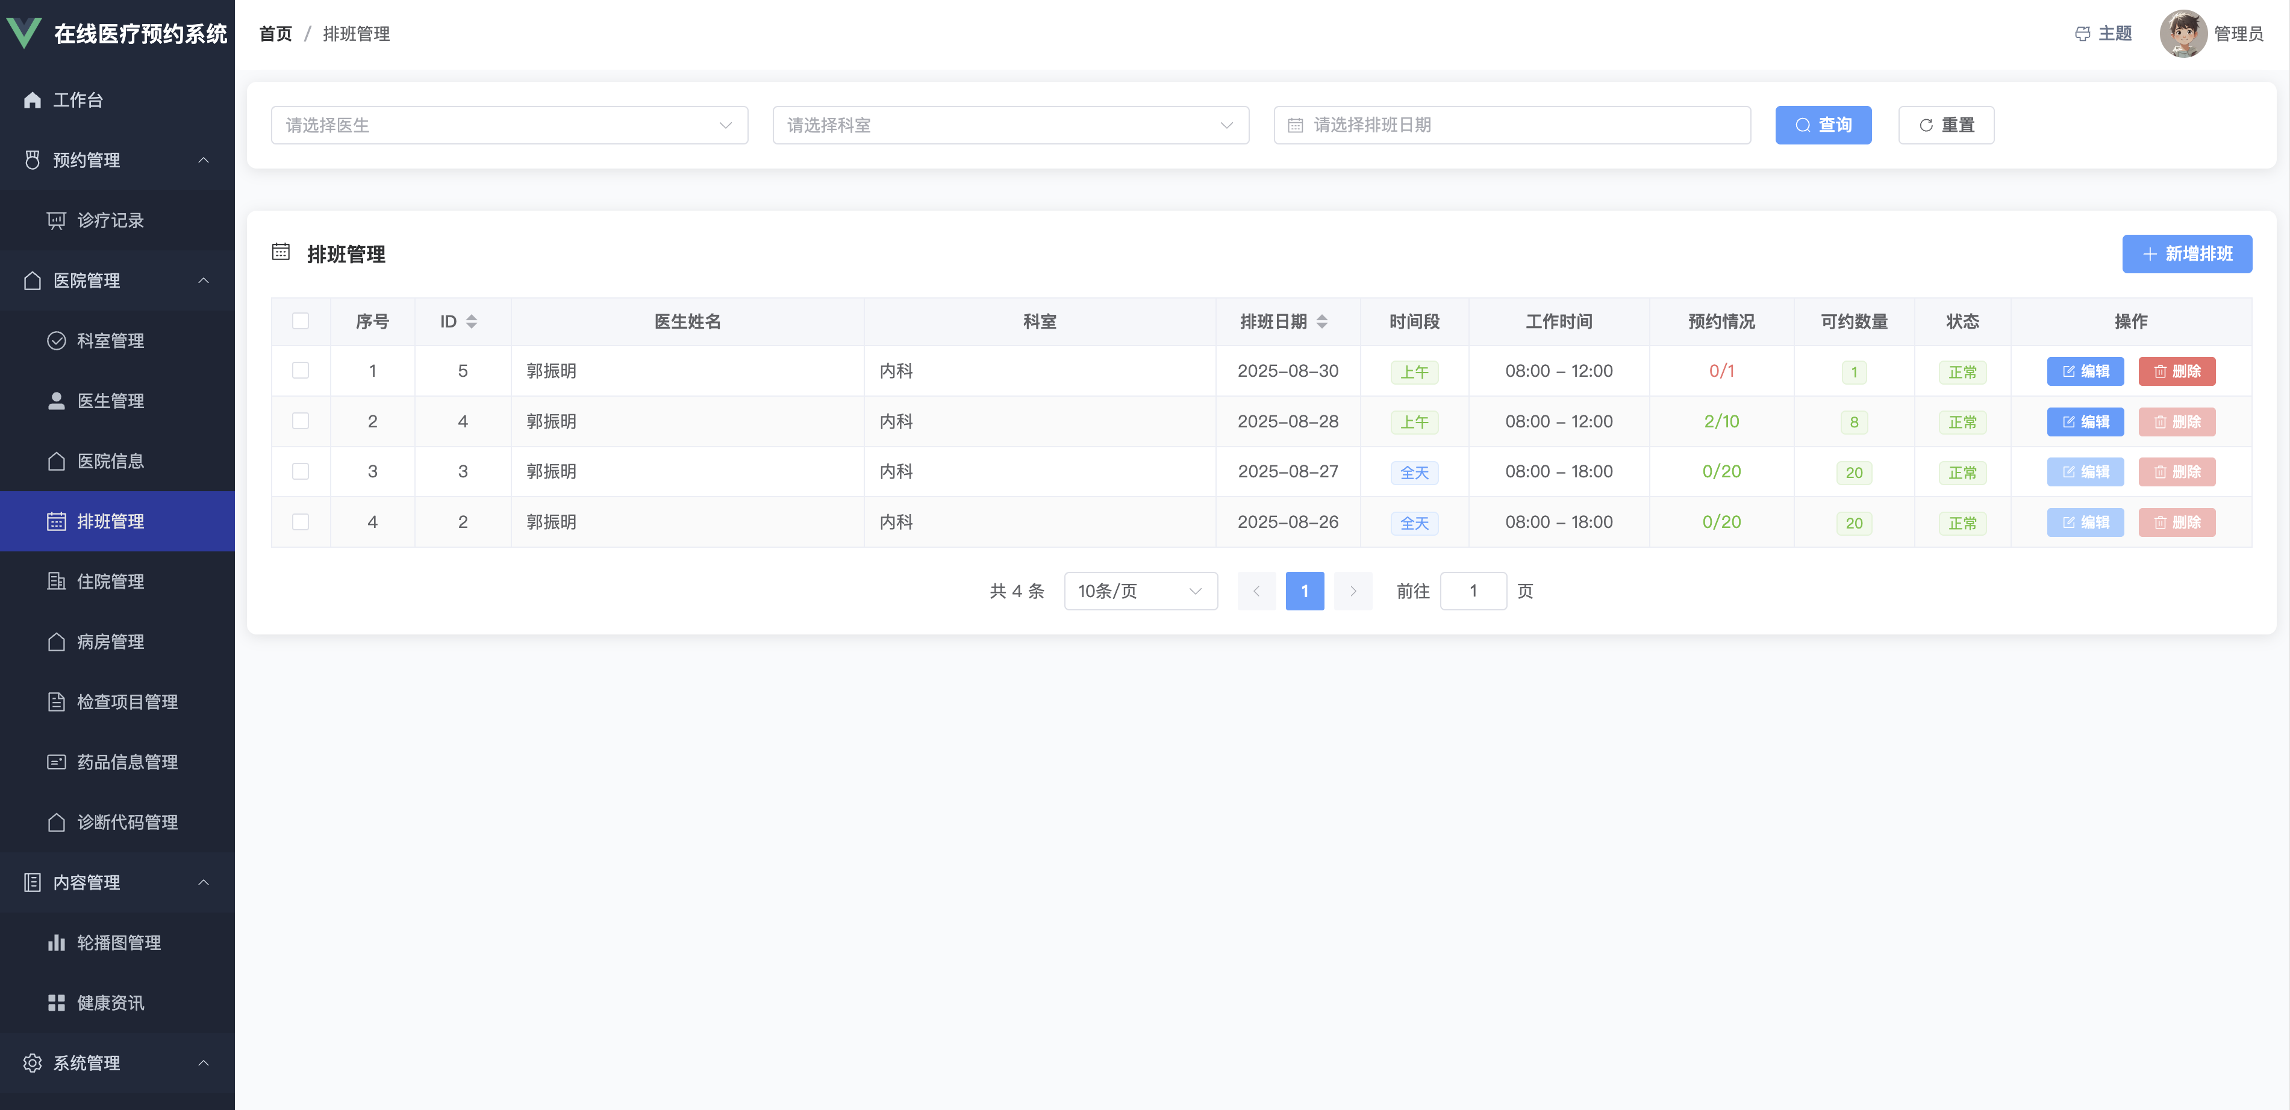Image resolution: width=2290 pixels, height=1110 pixels.
Task: Click the Vue logo in sidebar header
Action: (x=24, y=33)
